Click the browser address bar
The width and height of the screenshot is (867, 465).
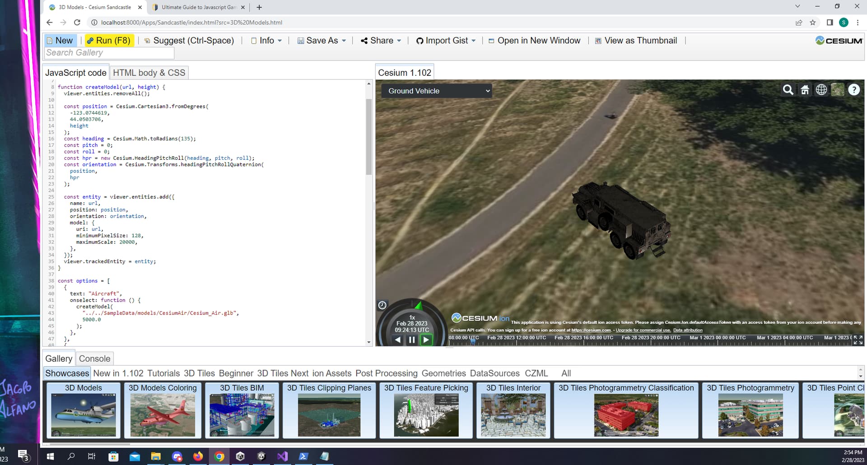click(443, 22)
